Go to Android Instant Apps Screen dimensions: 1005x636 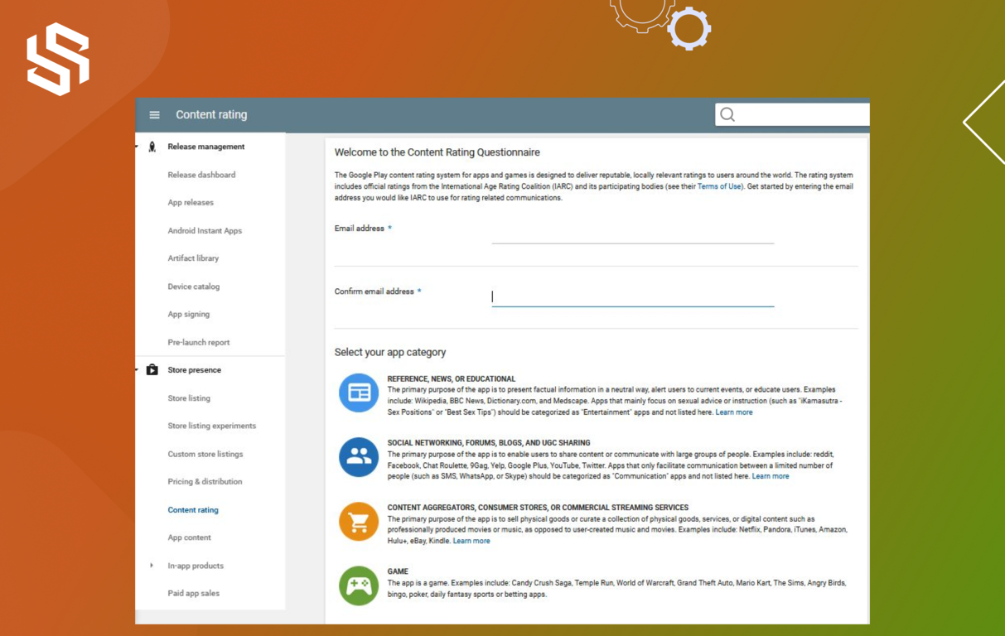pyautogui.click(x=205, y=231)
